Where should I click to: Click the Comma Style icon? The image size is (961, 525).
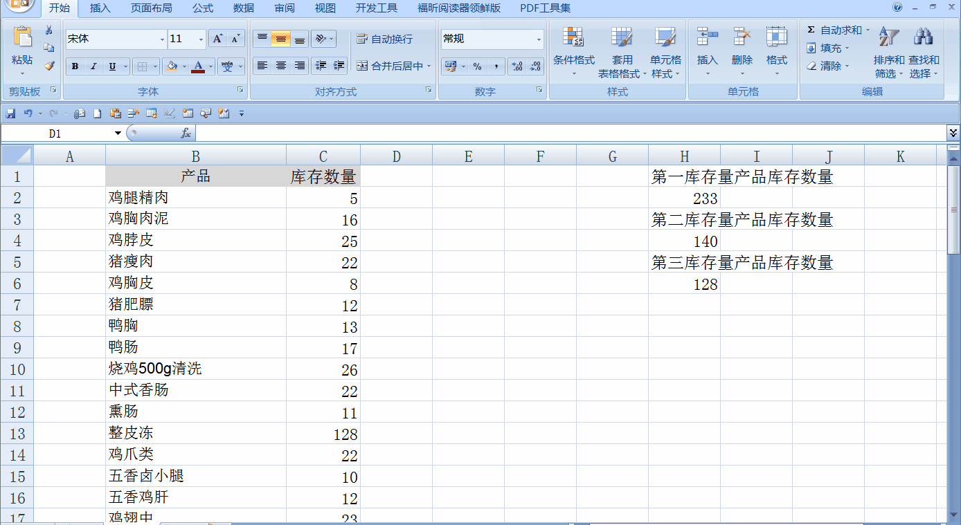[x=496, y=66]
